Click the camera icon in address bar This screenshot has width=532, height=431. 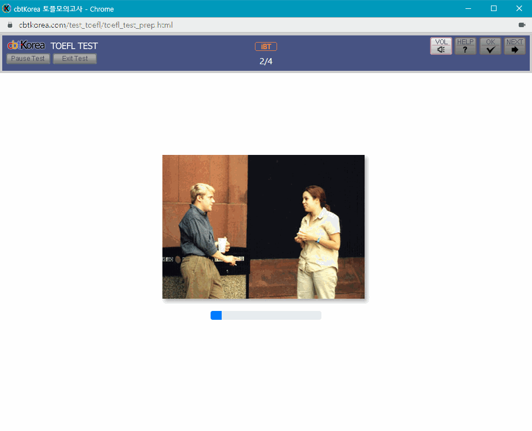pyautogui.click(x=522, y=25)
